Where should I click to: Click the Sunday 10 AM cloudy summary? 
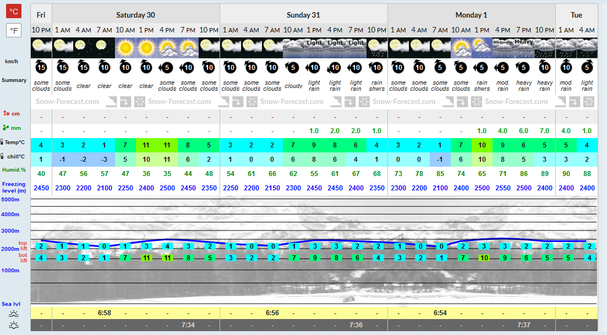click(x=293, y=86)
